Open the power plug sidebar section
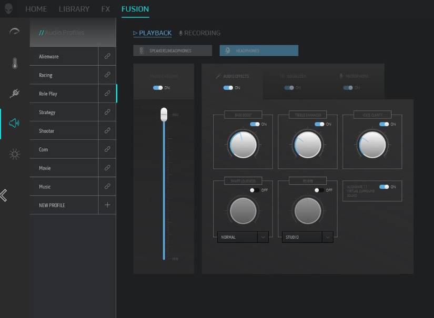 [15, 93]
